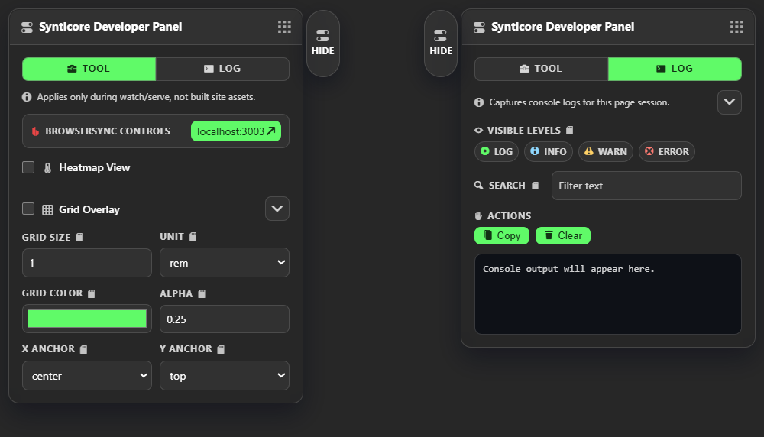This screenshot has width=764, height=437.
Task: Open the green grid color swatch
Action: (x=87, y=319)
